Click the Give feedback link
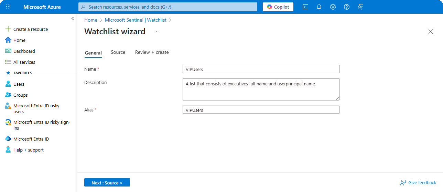Image resolution: width=443 pixels, height=192 pixels. tap(422, 183)
